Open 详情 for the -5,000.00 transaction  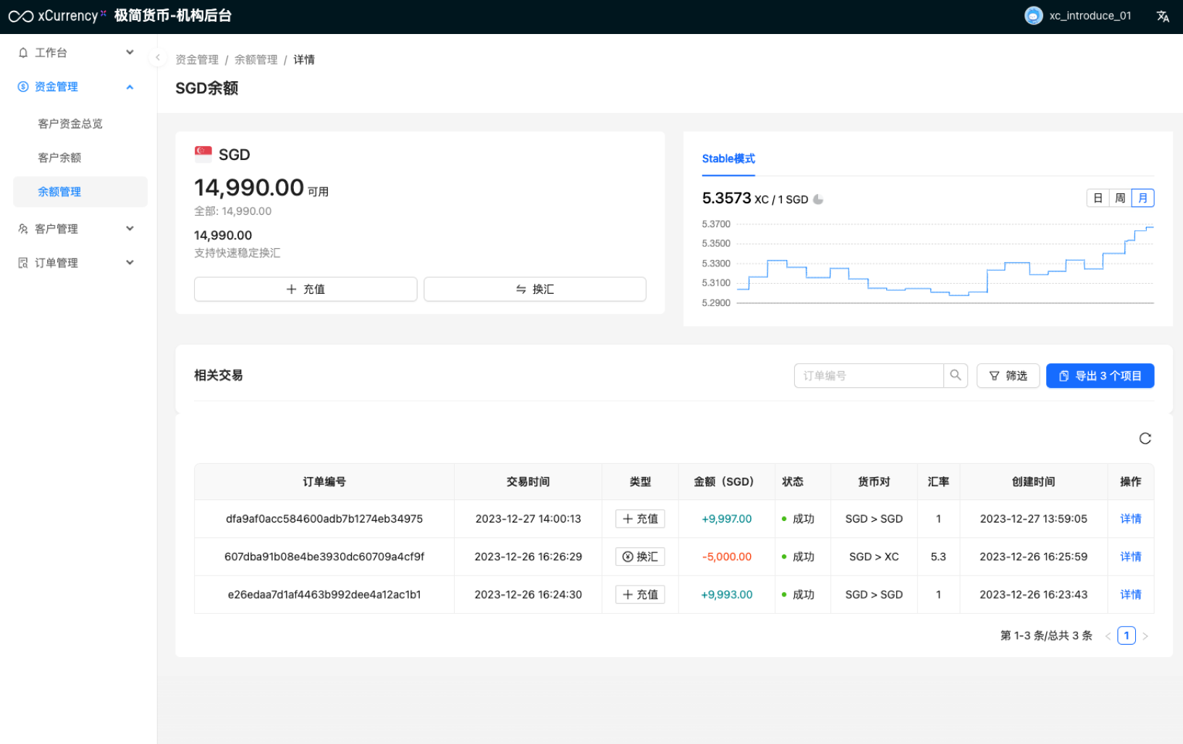1130,557
